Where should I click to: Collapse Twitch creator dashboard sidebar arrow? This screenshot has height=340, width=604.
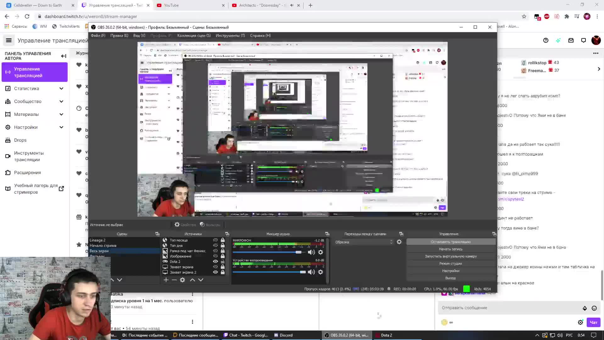pyautogui.click(x=64, y=56)
